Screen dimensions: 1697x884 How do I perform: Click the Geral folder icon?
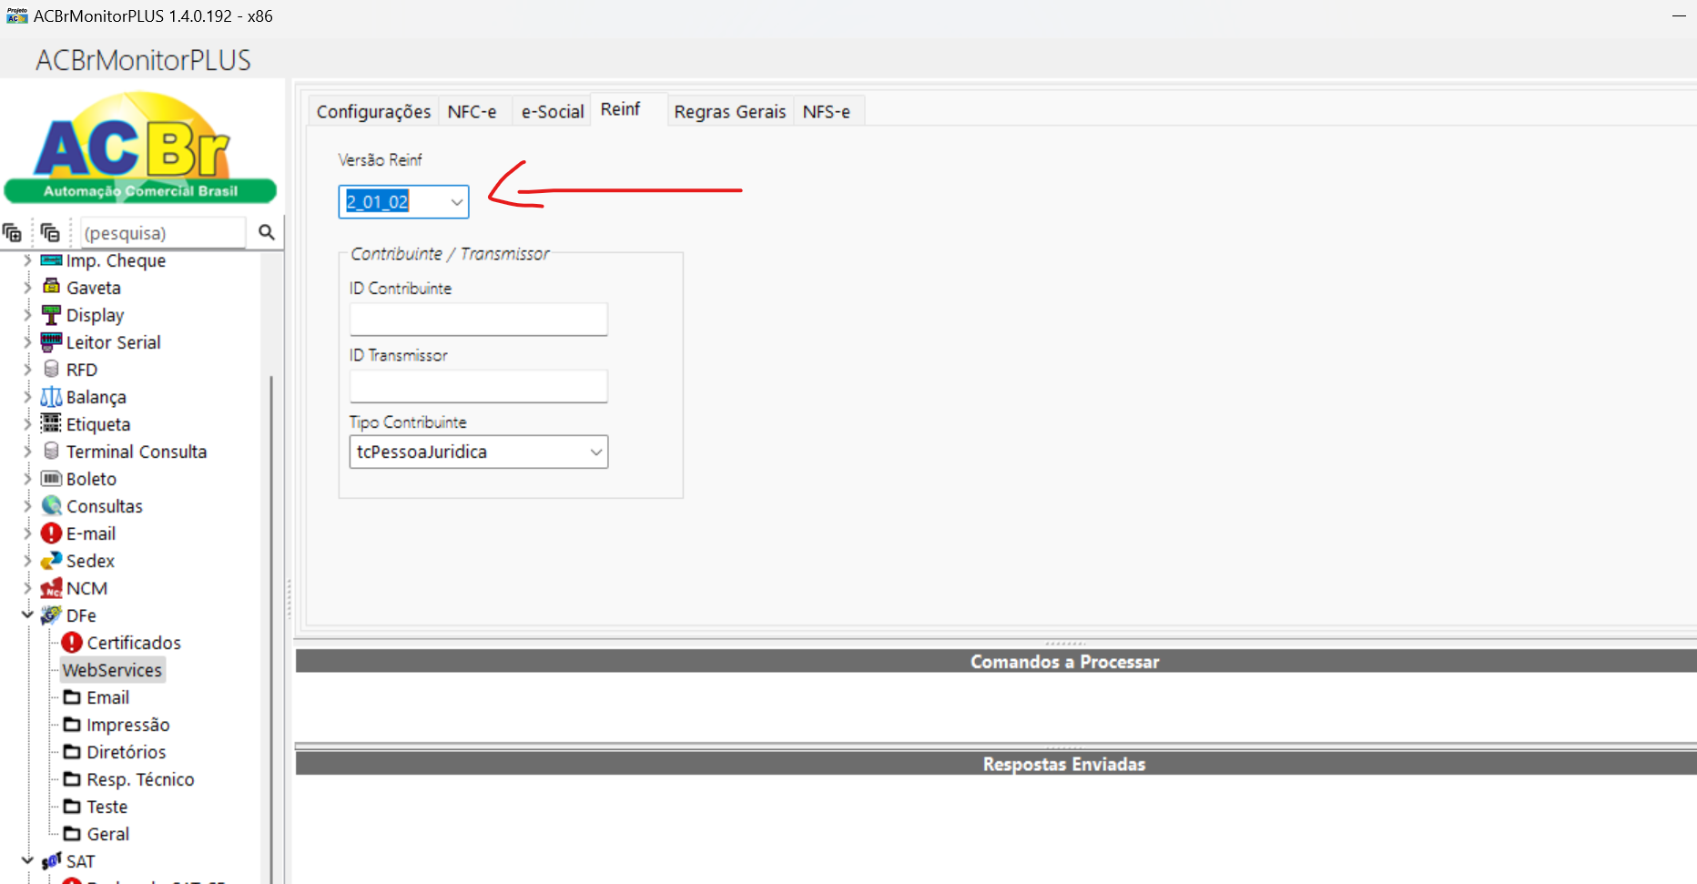(x=72, y=834)
